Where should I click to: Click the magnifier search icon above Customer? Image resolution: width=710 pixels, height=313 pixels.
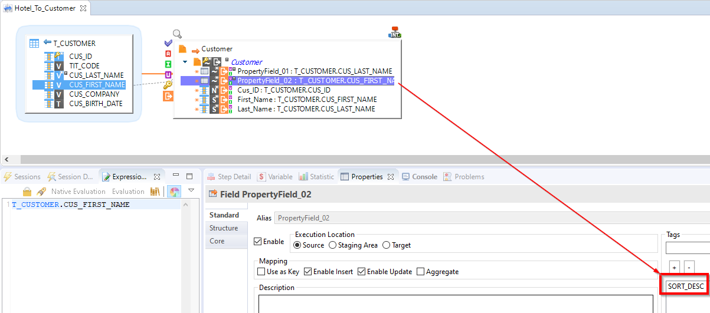click(x=177, y=34)
